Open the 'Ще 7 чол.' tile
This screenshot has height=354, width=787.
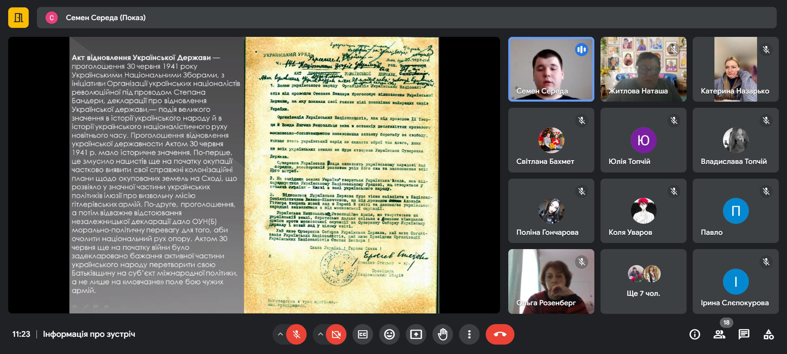coord(643,281)
